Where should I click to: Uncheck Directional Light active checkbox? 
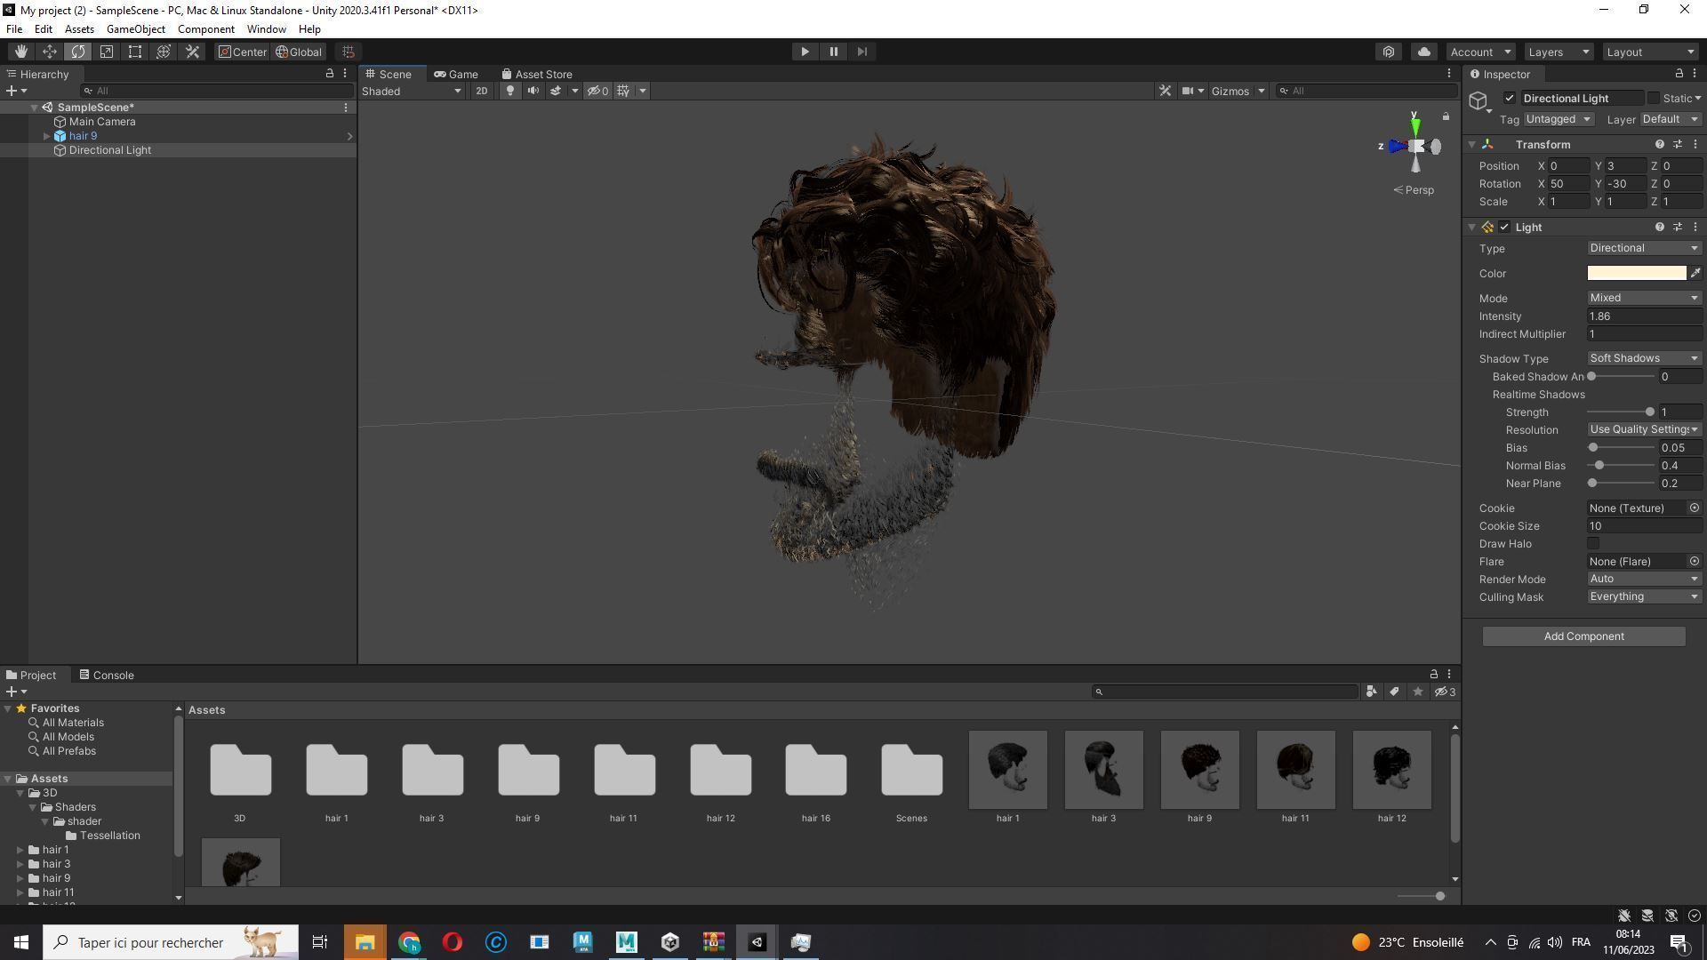click(x=1509, y=98)
